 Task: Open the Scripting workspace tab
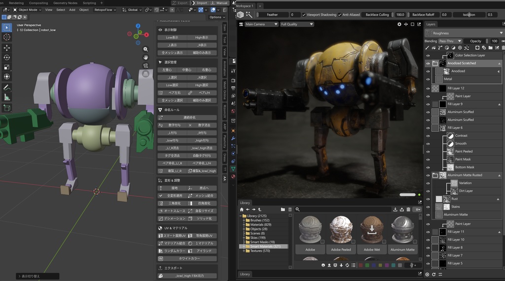(89, 3)
